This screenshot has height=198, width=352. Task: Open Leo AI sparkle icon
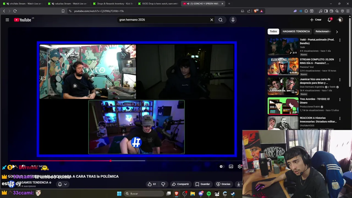click(x=337, y=11)
